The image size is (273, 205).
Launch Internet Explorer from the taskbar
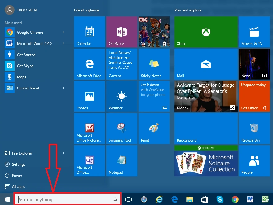tap(159, 199)
